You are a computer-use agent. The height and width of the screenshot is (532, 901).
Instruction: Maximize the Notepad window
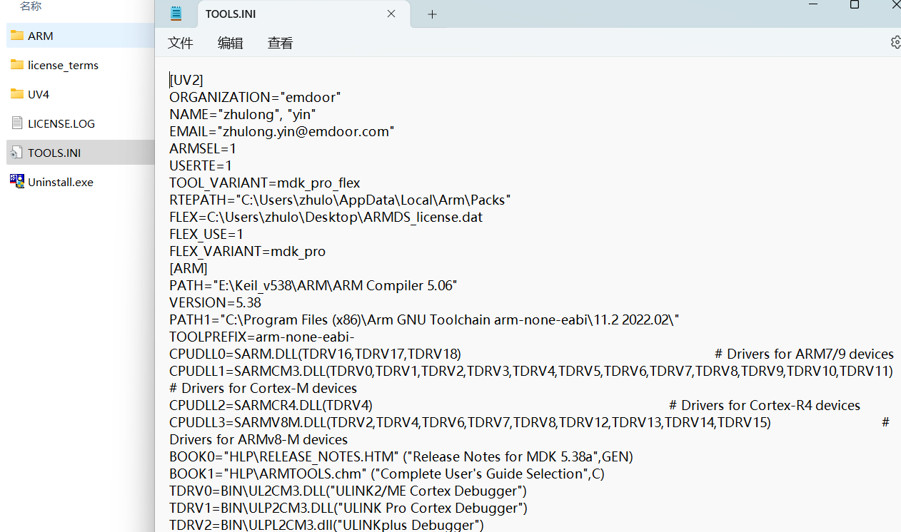point(854,5)
